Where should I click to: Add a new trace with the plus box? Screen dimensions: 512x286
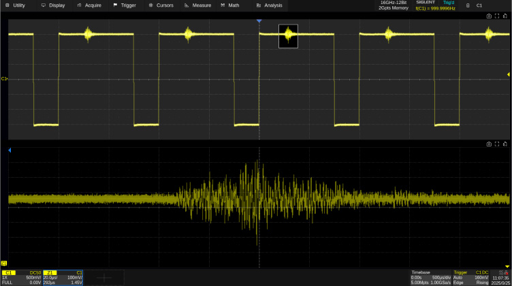coord(104,278)
